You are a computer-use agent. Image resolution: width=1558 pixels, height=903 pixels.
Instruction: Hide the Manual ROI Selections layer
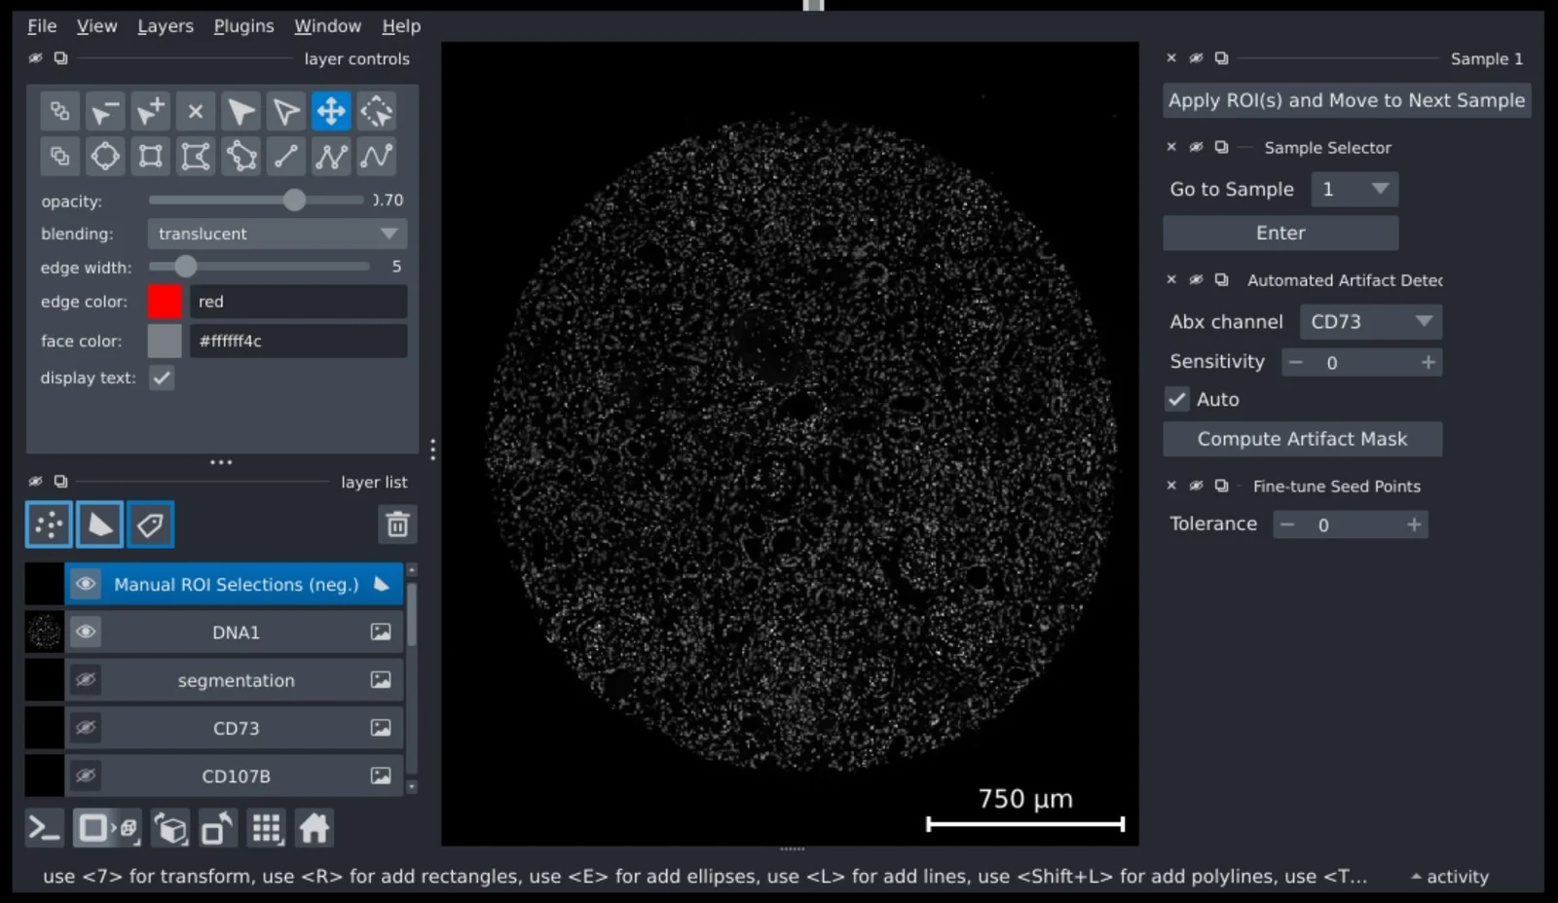(86, 584)
